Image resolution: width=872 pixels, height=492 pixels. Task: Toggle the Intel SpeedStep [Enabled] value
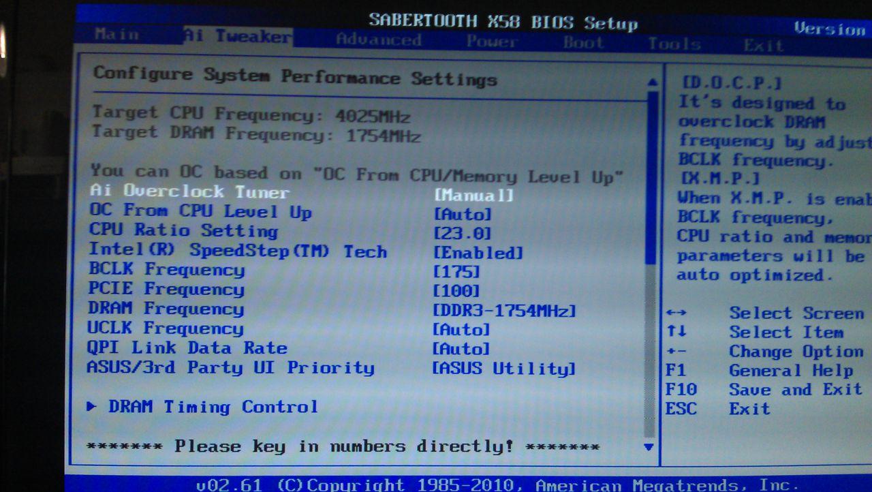click(478, 253)
